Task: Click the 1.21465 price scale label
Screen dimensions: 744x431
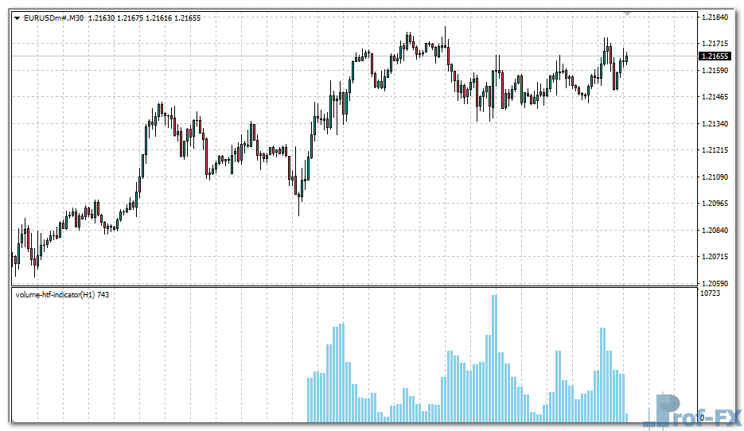Action: pyautogui.click(x=714, y=97)
